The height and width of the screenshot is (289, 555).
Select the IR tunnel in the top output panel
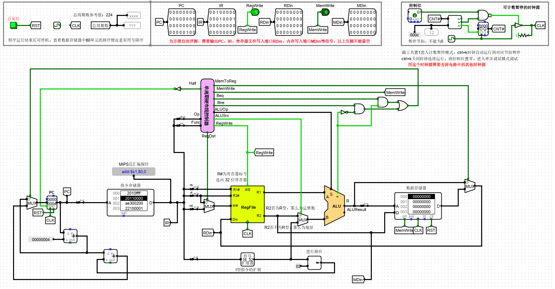click(x=200, y=22)
